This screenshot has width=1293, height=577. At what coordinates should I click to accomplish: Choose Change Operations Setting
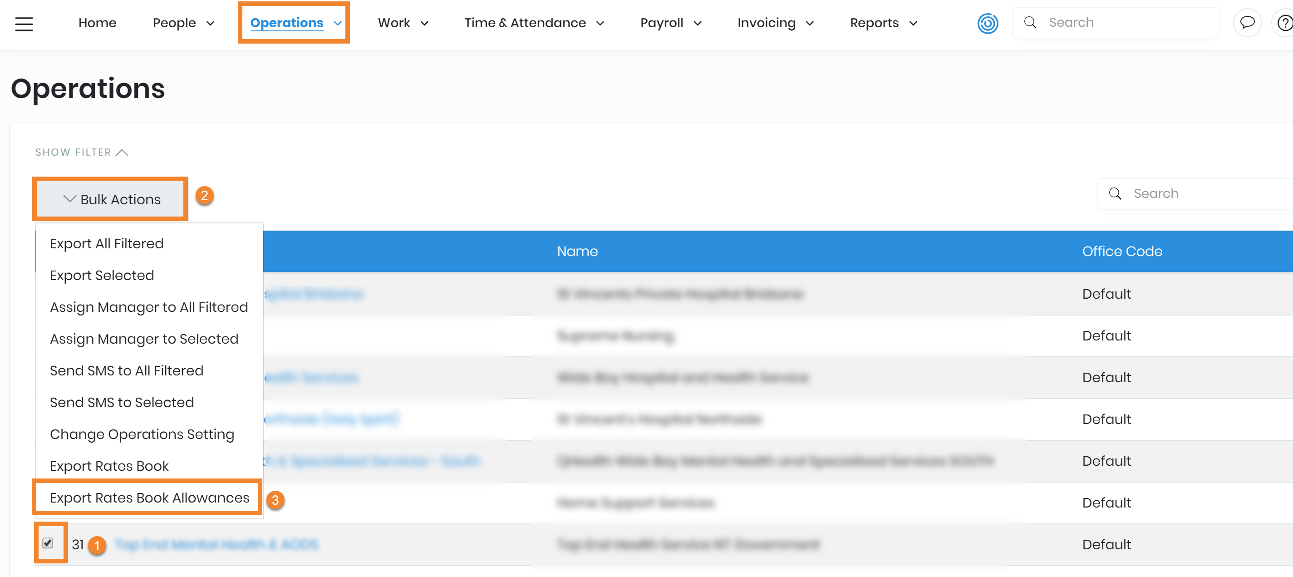(142, 434)
